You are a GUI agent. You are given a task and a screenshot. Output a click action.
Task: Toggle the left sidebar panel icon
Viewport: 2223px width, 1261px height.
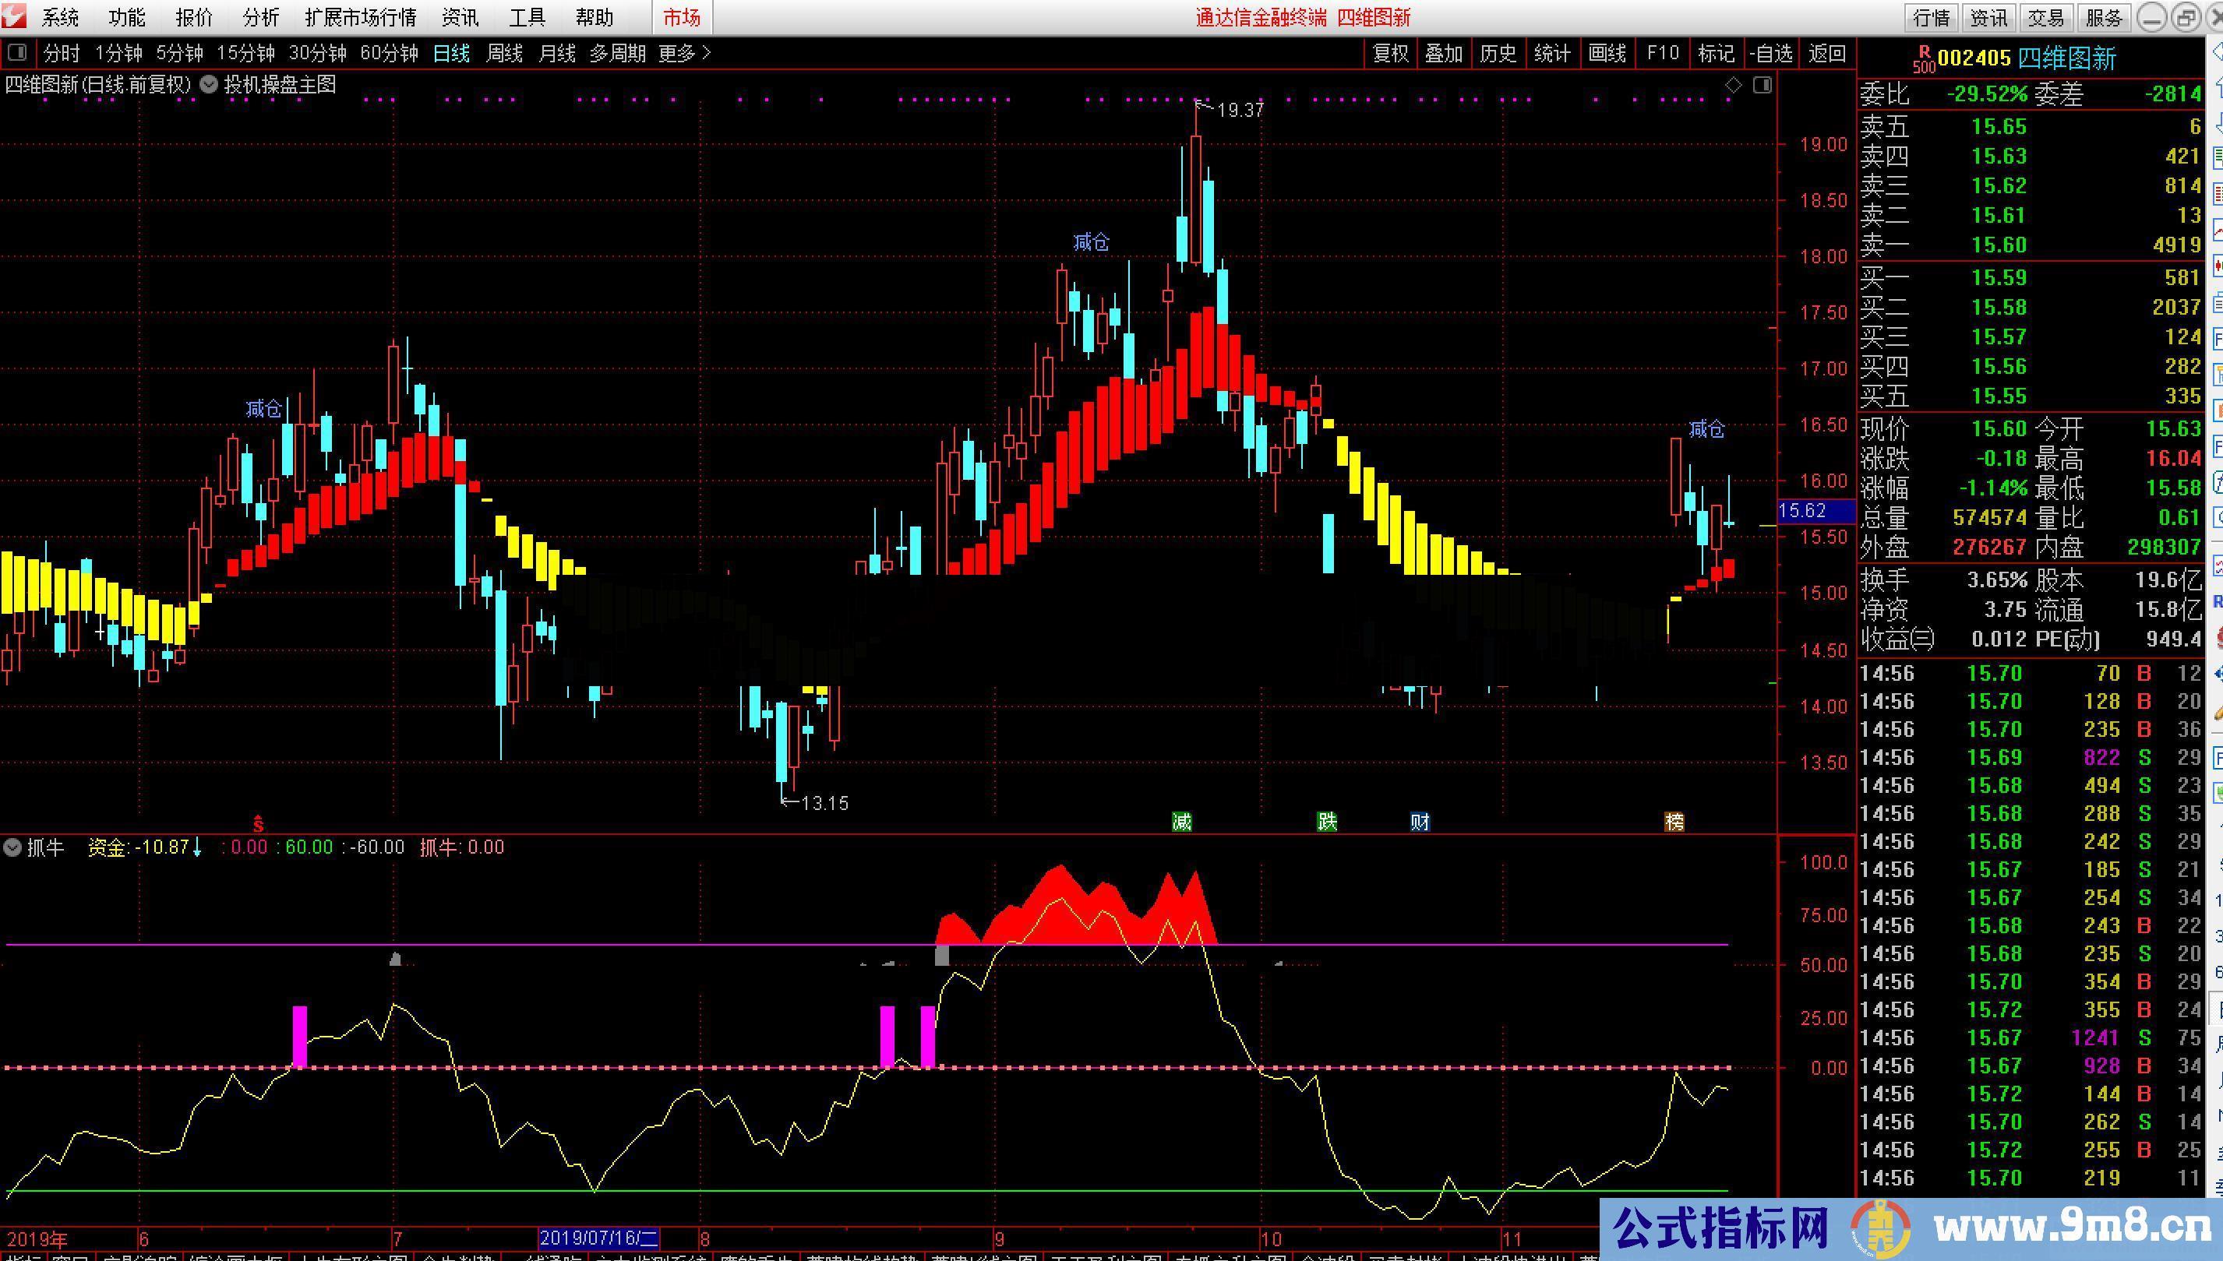pyautogui.click(x=16, y=53)
